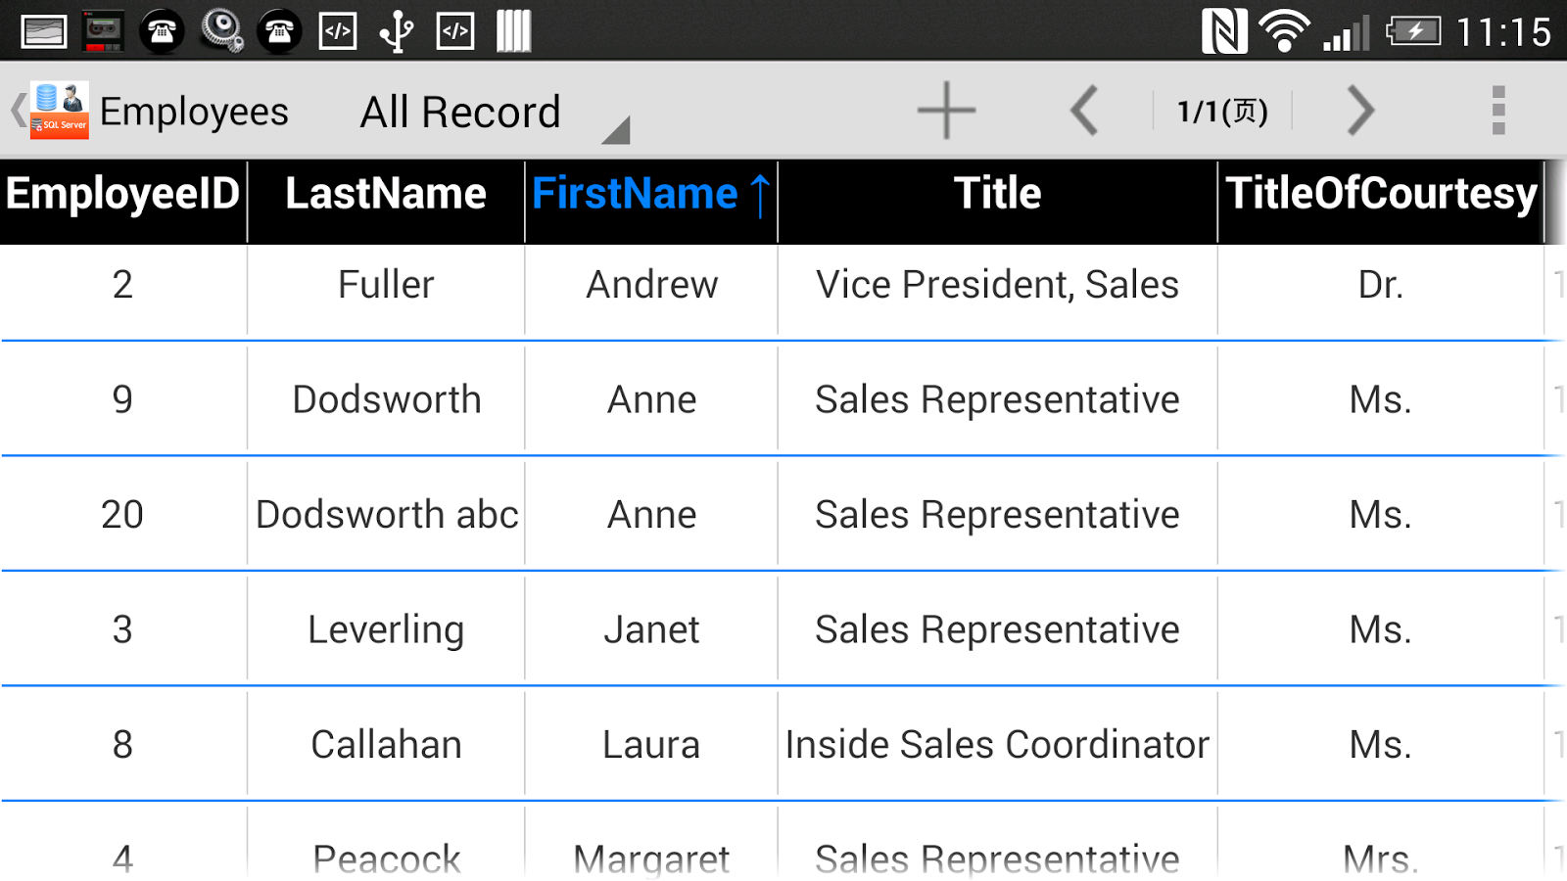This screenshot has width=1567, height=881.
Task: Click the dropdown triangle next to All Record
Action: pyautogui.click(x=615, y=130)
